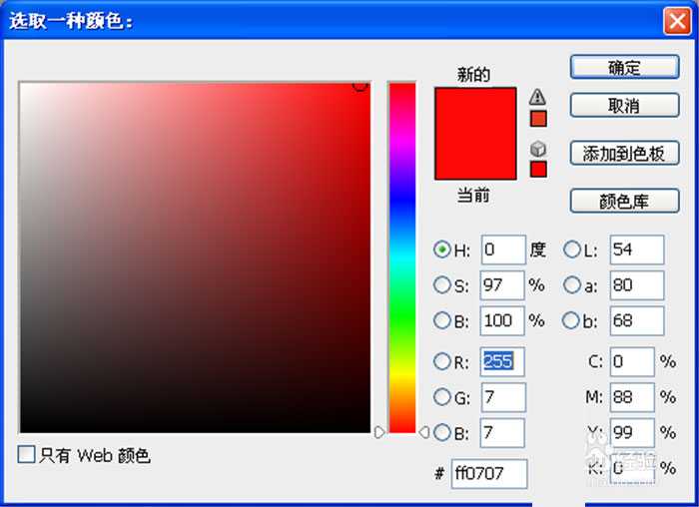Click the S value field showing 97
Screen dimensions: 699x507
point(502,285)
